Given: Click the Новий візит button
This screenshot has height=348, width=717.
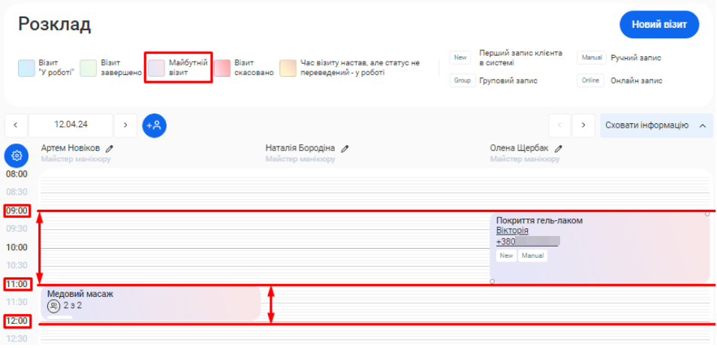Looking at the screenshot, I should [658, 25].
